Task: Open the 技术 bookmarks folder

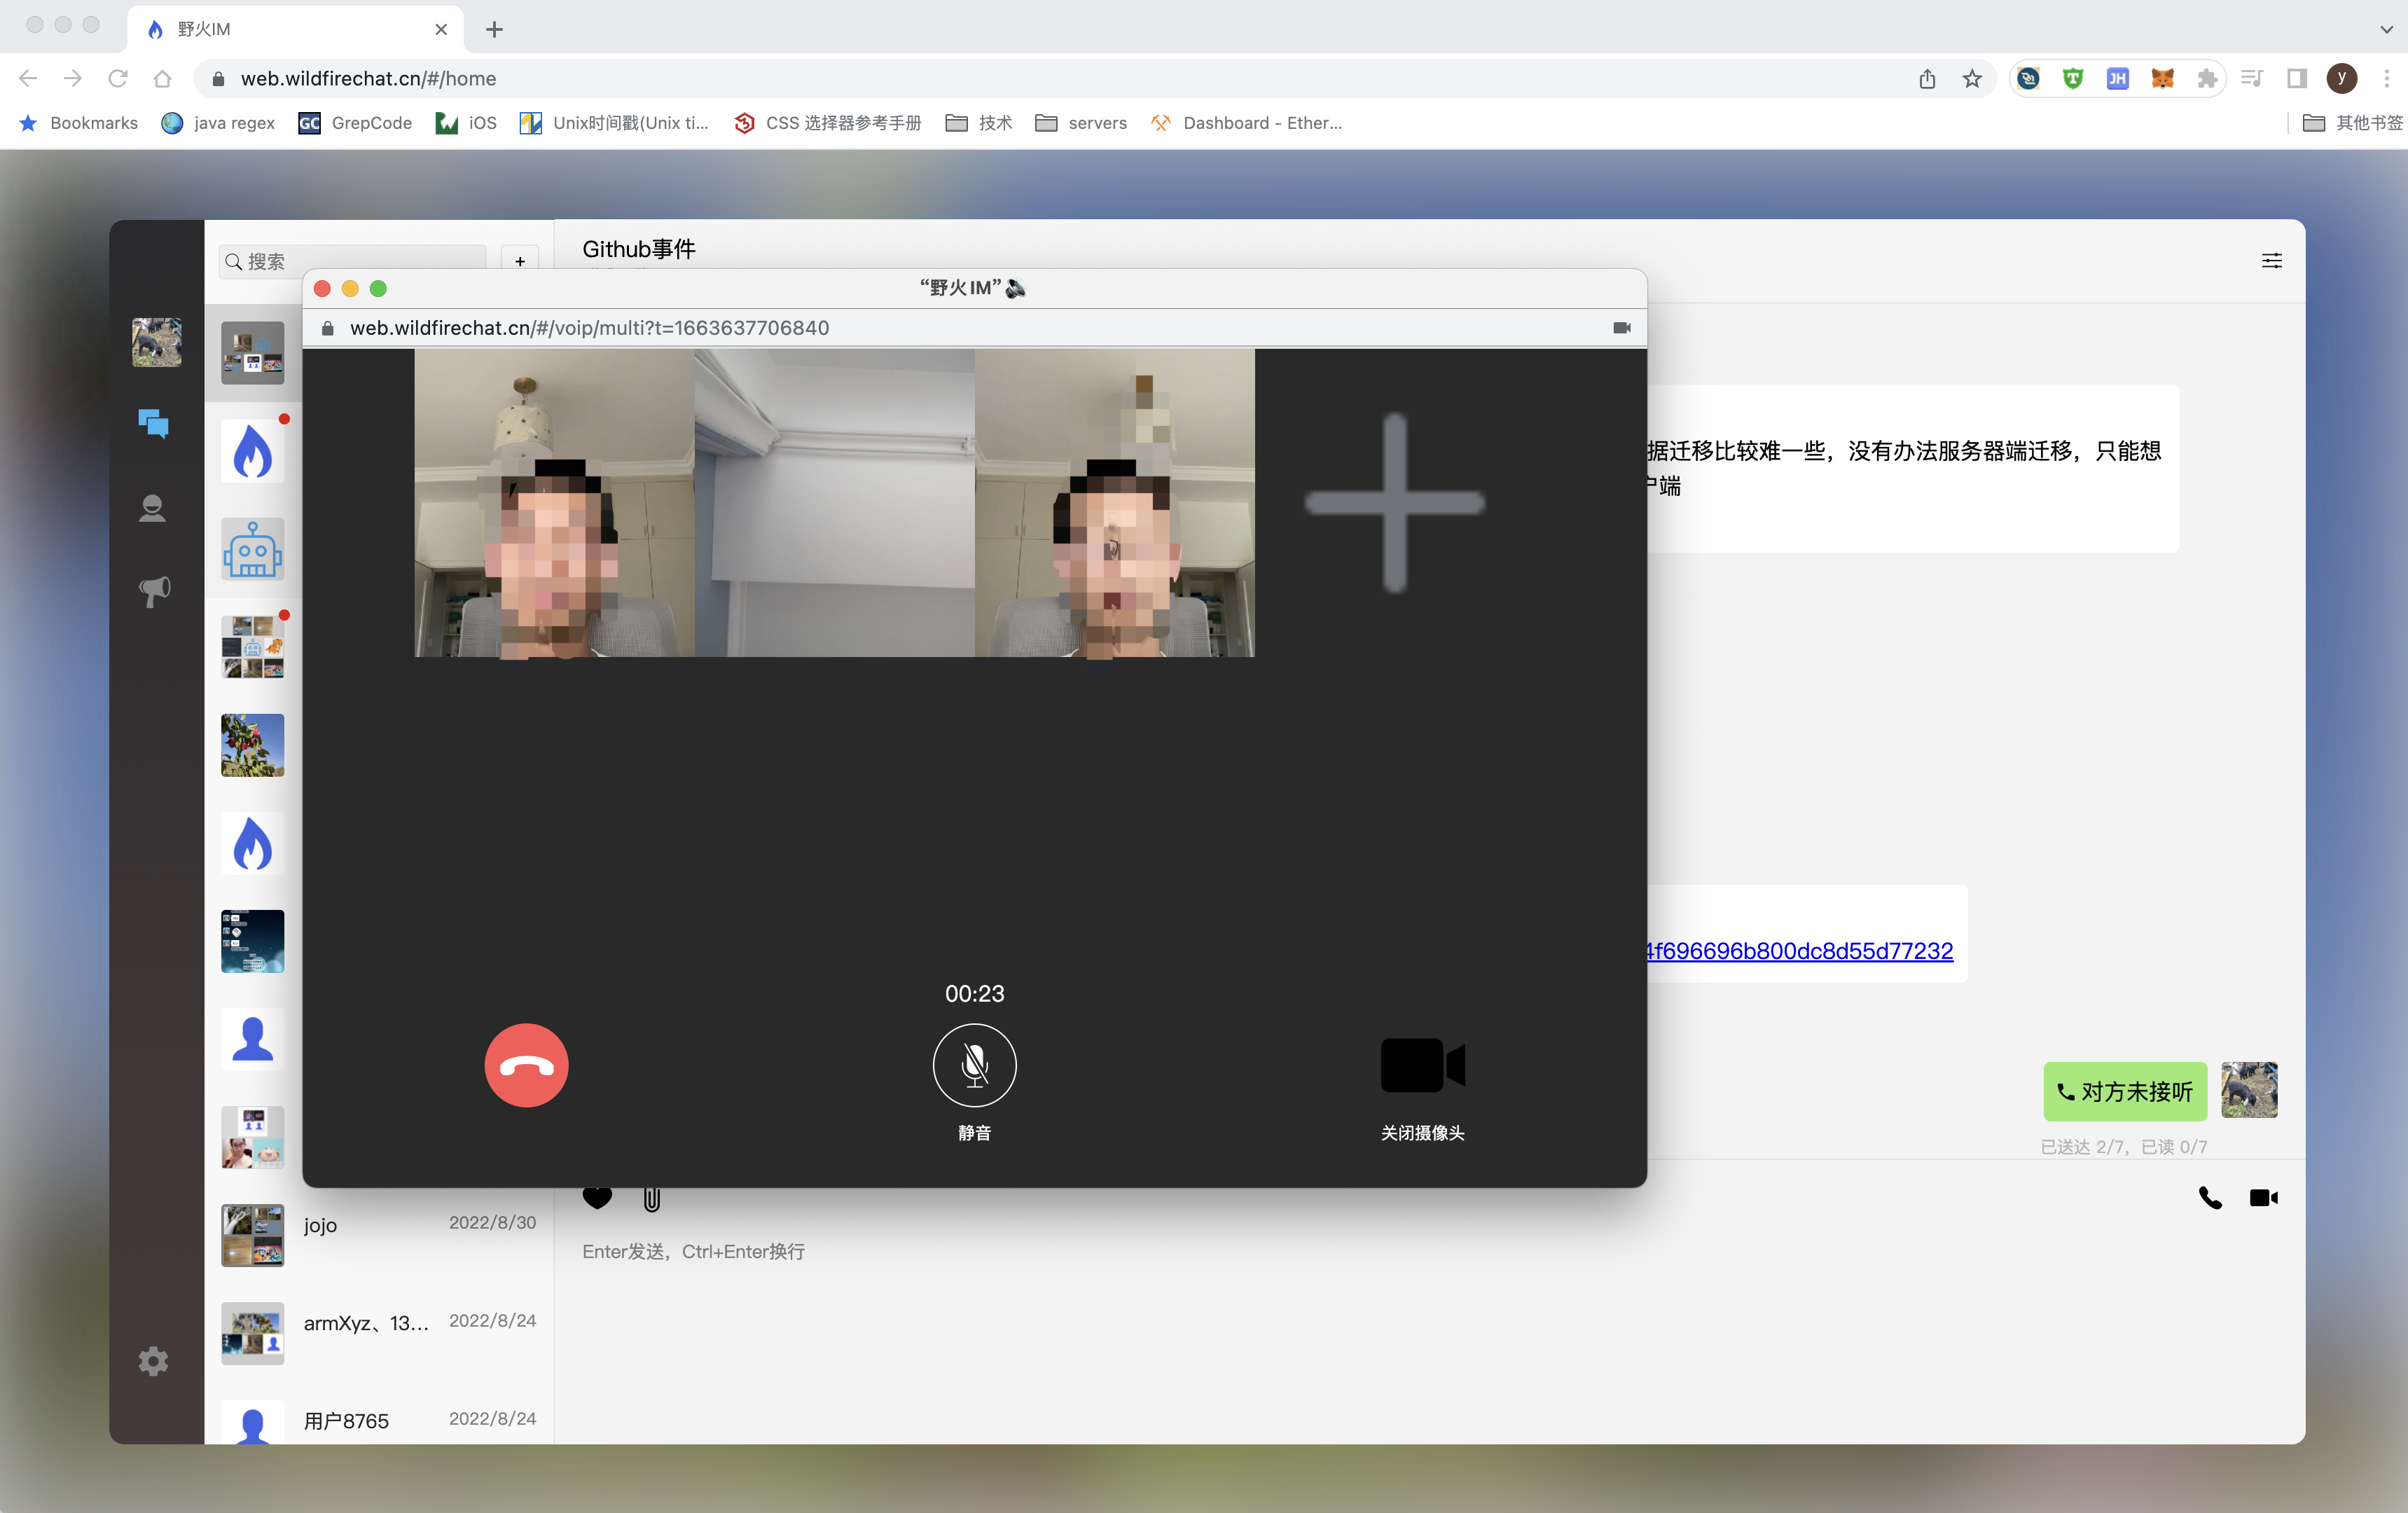Action: pos(979,123)
